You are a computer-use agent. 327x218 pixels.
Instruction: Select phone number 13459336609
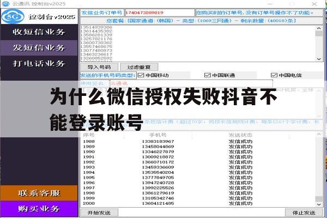(x=158, y=167)
